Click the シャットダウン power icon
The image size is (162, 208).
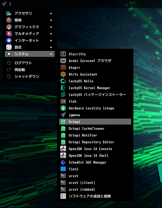[9, 76]
